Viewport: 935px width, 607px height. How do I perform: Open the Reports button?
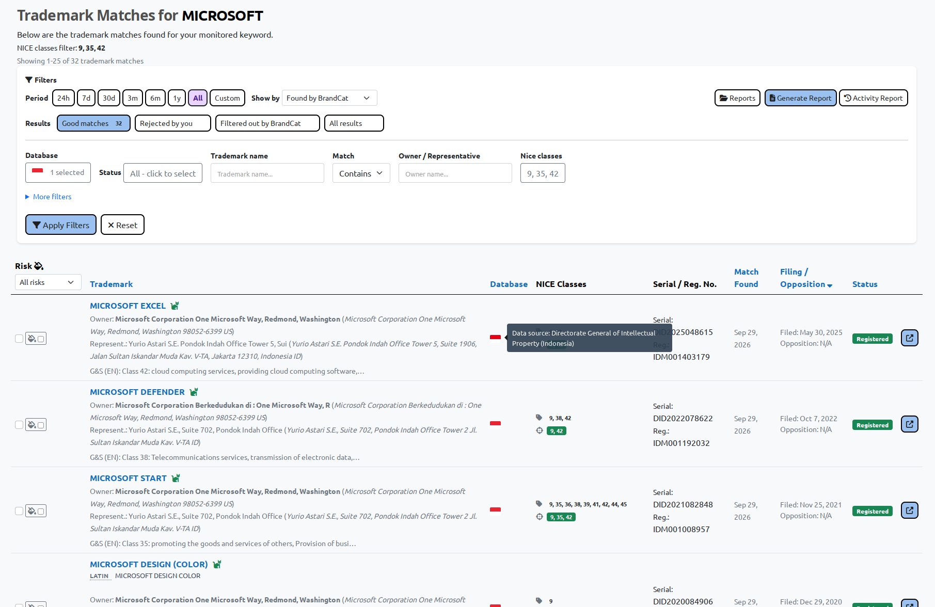point(737,98)
